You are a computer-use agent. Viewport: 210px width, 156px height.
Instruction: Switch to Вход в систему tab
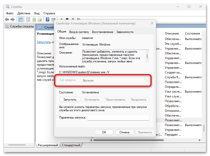(79, 32)
